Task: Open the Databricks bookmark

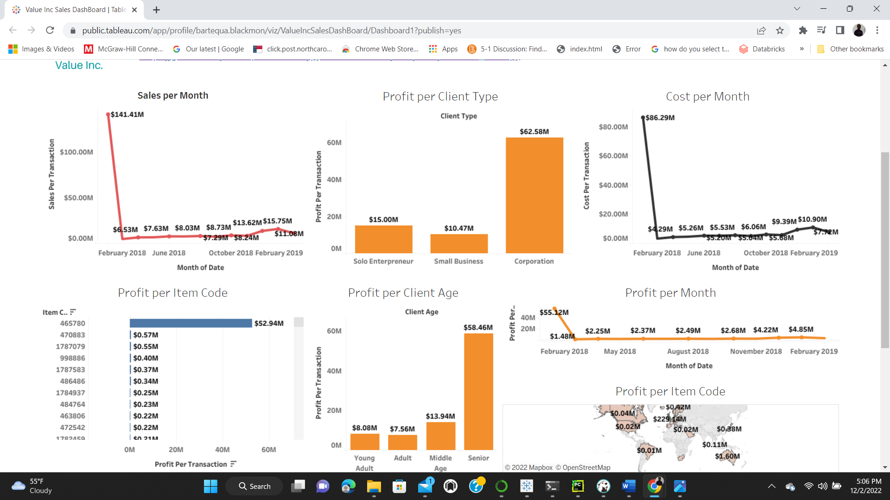Action: point(762,49)
